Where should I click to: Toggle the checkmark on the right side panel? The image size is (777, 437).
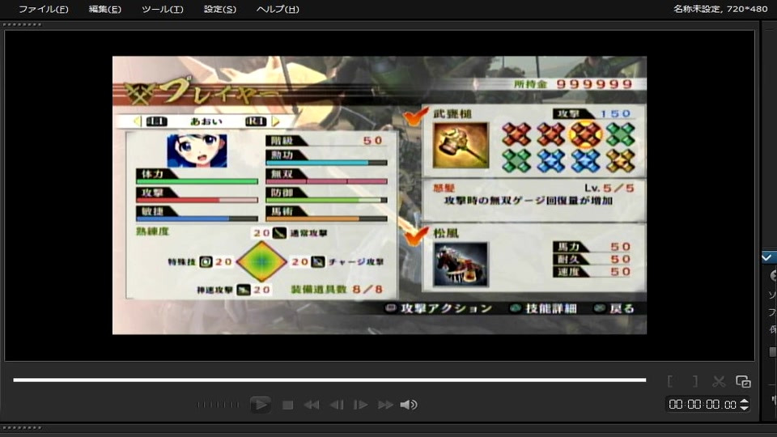coord(767,257)
